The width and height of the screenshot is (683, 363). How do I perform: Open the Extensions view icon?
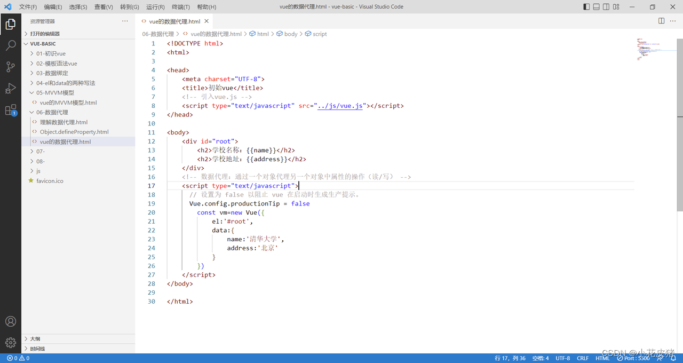tap(11, 110)
